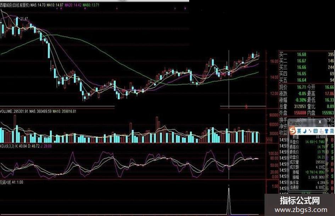Click the 买五 bid price 16.64
The width and height of the screenshot is (335, 216).
point(301,80)
